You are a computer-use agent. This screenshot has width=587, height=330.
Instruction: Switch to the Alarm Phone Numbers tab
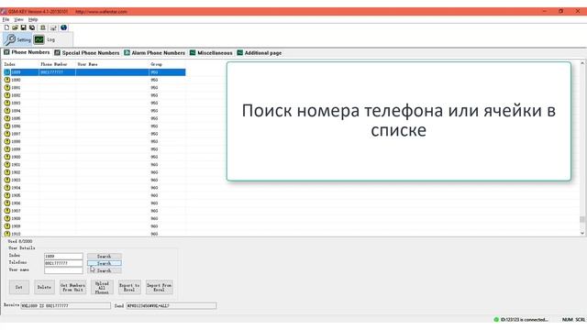155,53
